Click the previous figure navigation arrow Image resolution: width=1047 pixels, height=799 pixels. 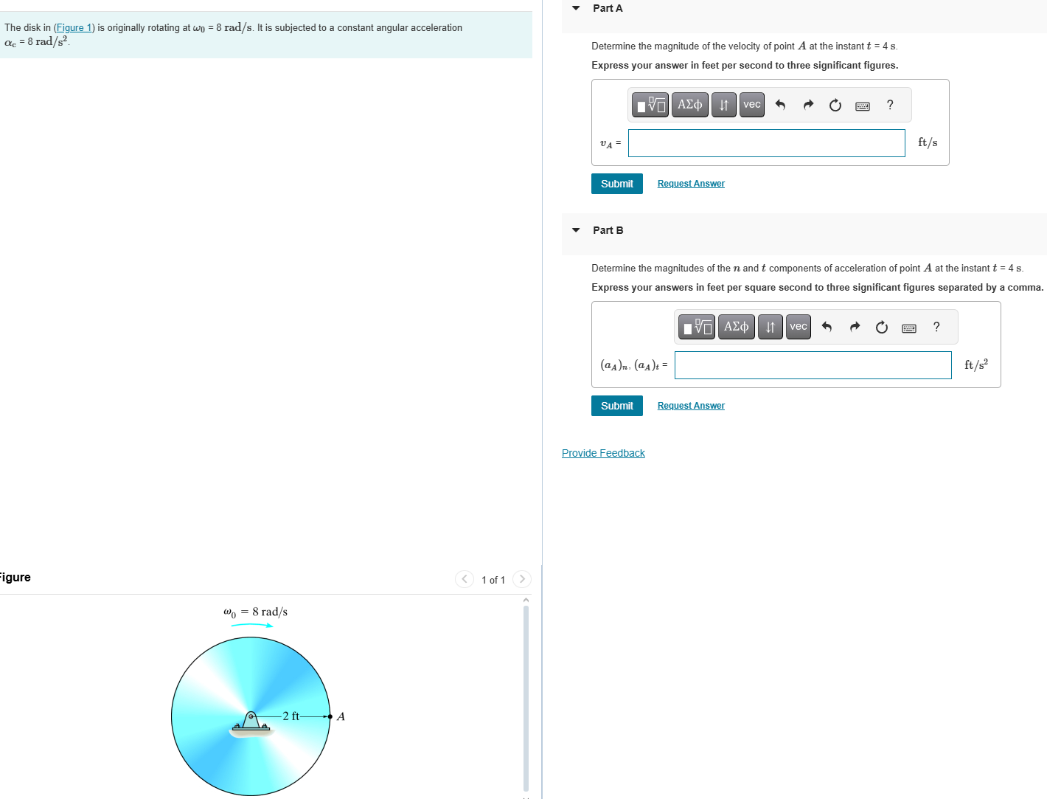point(465,580)
